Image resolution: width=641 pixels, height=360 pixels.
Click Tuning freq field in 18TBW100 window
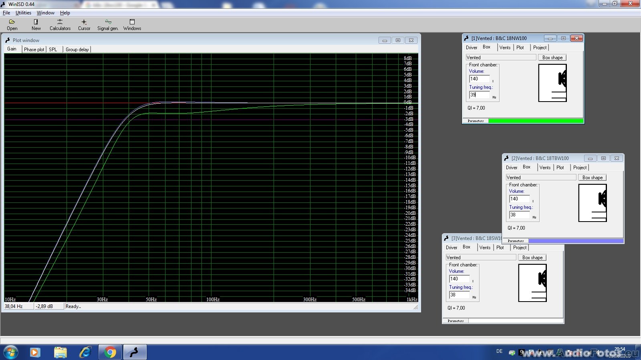pos(520,215)
